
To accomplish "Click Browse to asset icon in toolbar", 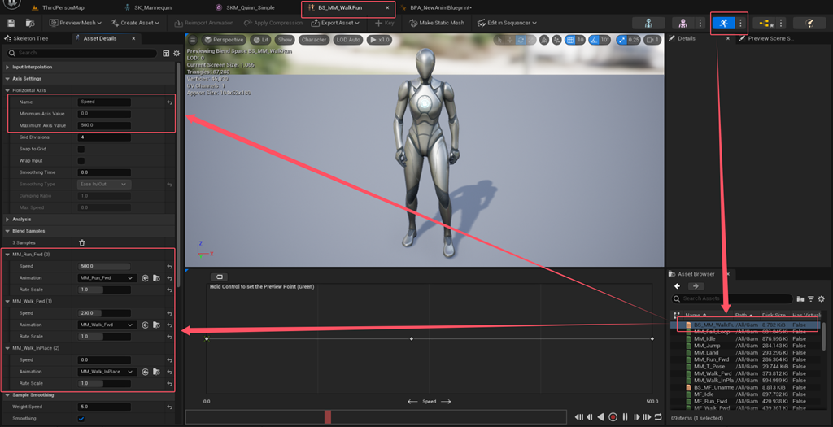I will [30, 23].
